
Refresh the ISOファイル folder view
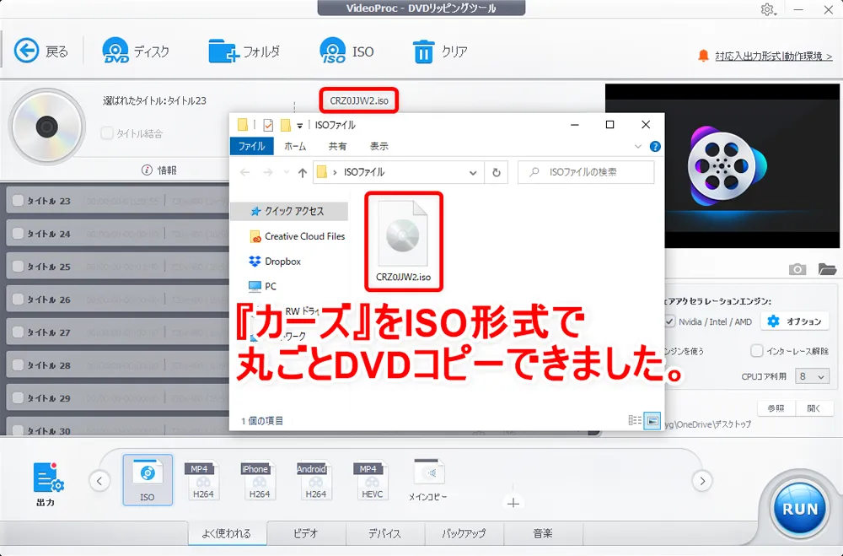497,172
